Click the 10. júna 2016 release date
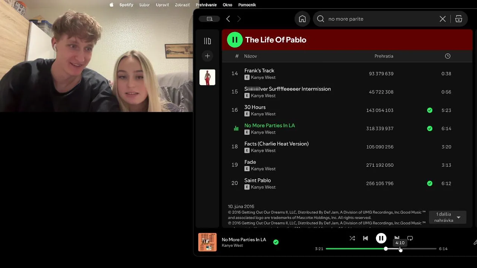The height and width of the screenshot is (268, 477). click(x=241, y=207)
